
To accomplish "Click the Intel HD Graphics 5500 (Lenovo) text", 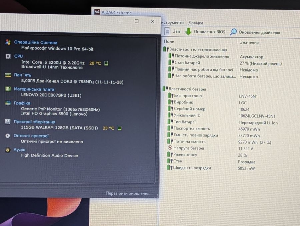I will coord(54,114).
